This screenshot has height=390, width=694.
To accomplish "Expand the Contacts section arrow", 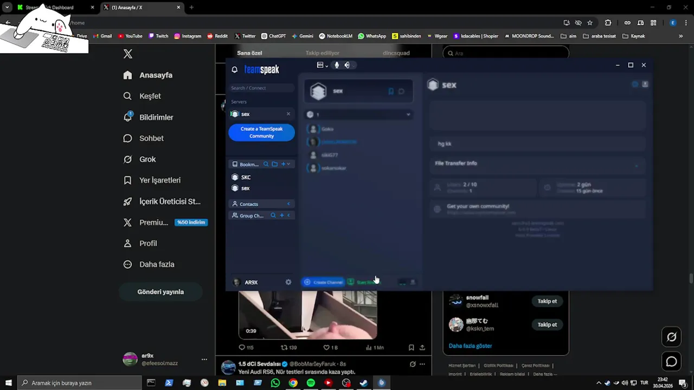I will 288,204.
